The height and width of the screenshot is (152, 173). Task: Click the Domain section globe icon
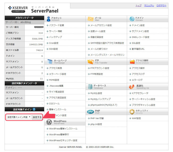pos(132,19)
